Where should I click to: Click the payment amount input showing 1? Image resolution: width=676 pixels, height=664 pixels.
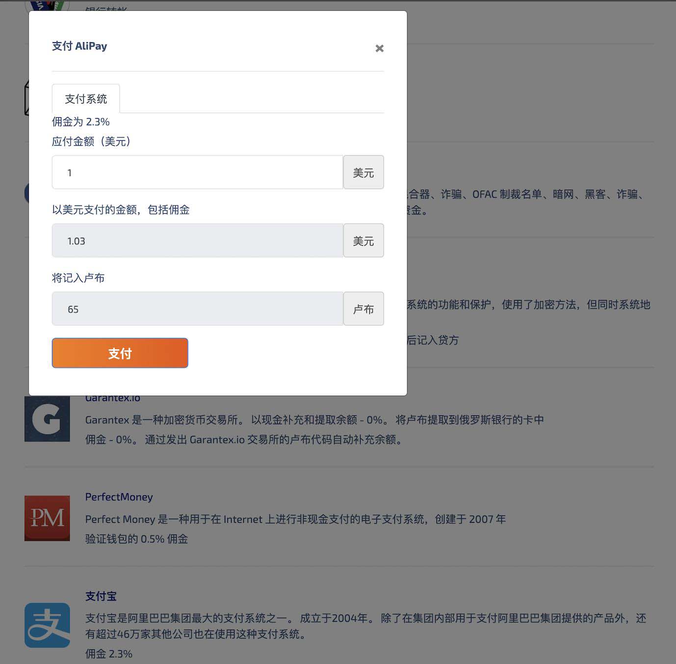[x=196, y=172]
